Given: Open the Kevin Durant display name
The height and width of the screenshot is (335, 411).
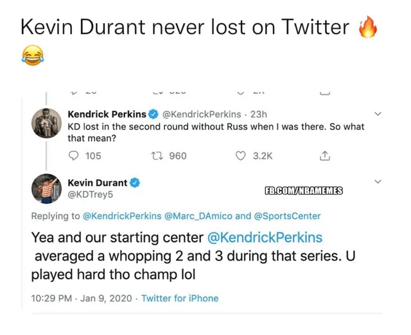Looking at the screenshot, I should [97, 183].
